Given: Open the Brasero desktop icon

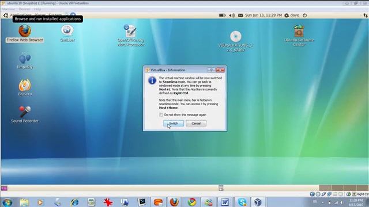Looking at the screenshot, I should tap(25, 85).
